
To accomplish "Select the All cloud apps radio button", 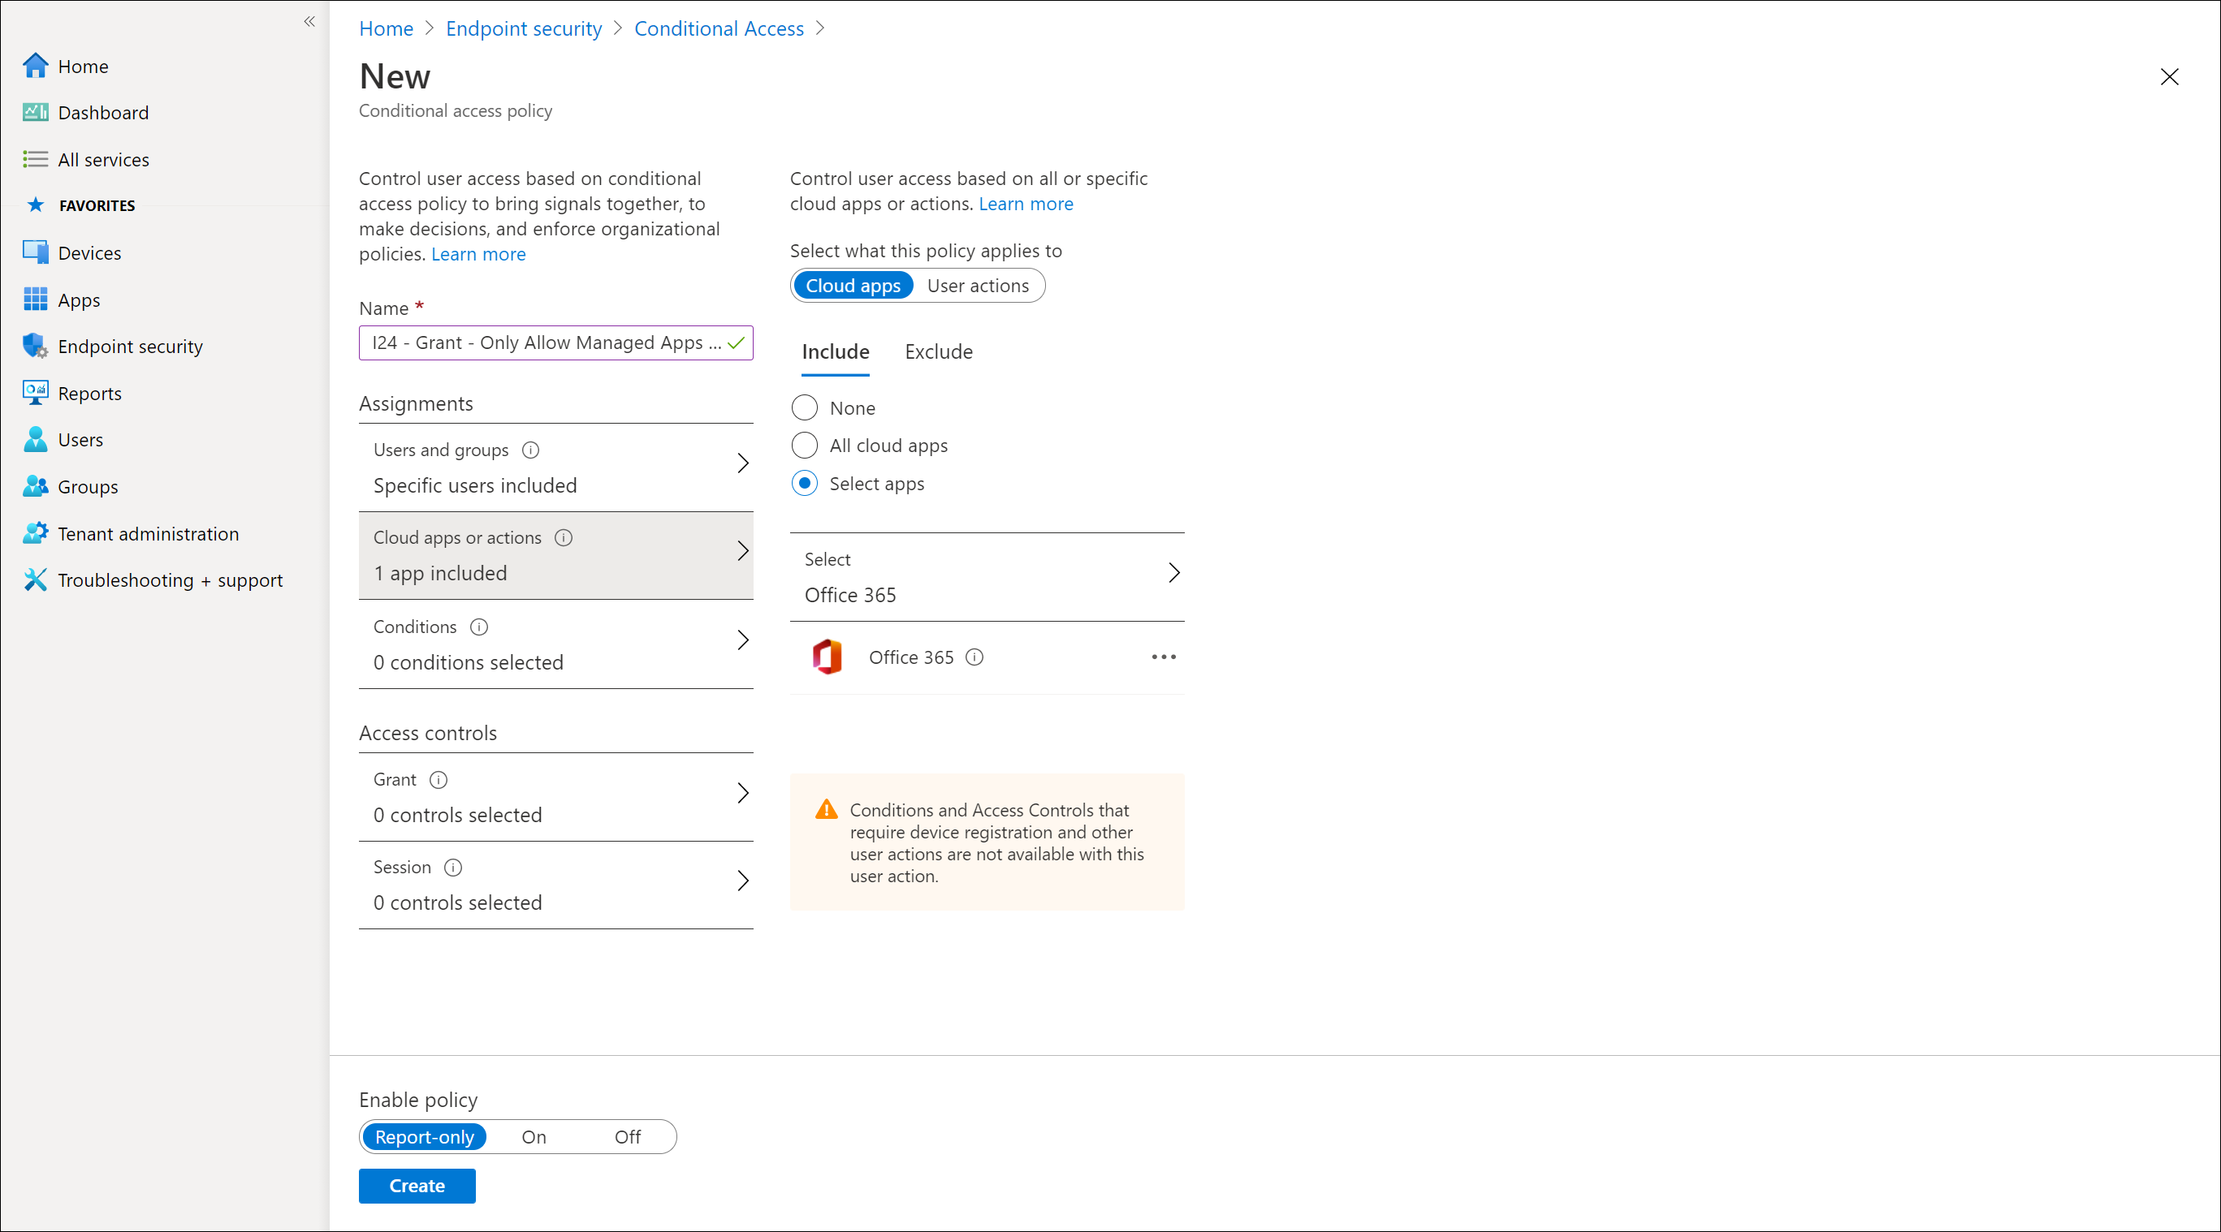I will coord(805,446).
